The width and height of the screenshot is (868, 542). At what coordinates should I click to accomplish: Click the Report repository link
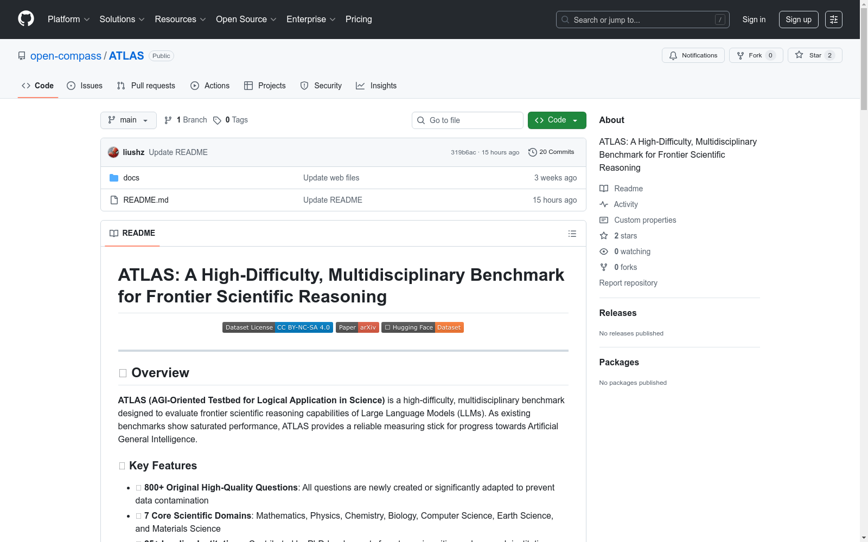pyautogui.click(x=628, y=283)
